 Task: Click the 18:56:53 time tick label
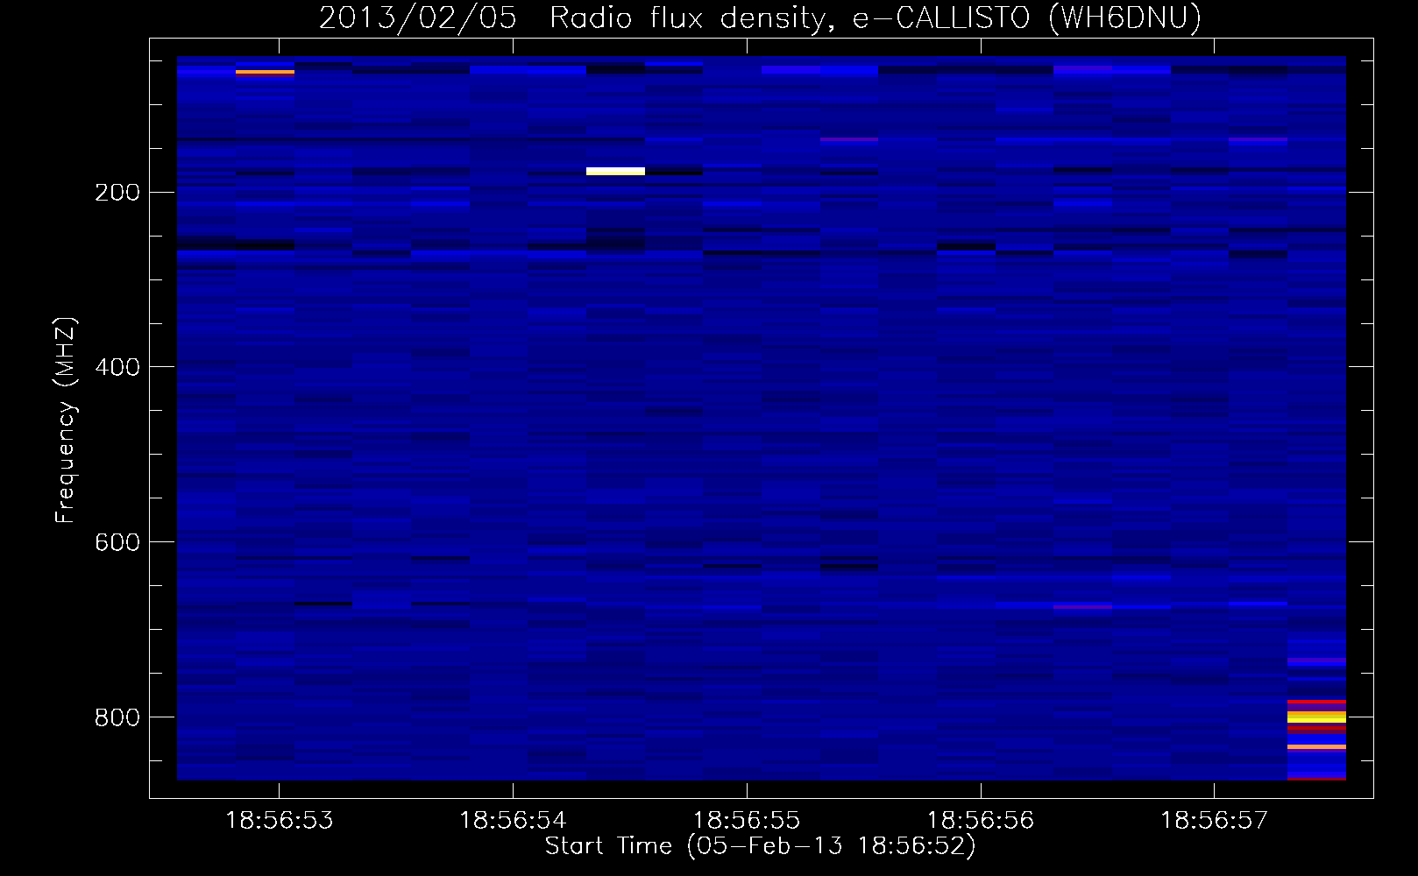click(280, 821)
